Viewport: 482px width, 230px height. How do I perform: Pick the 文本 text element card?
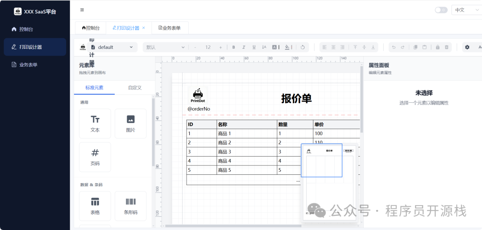point(95,123)
